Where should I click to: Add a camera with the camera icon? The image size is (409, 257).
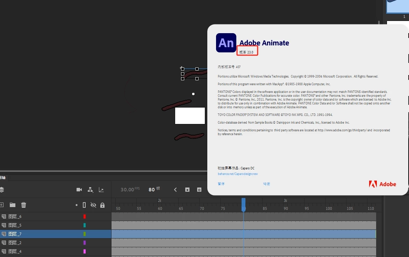79,190
